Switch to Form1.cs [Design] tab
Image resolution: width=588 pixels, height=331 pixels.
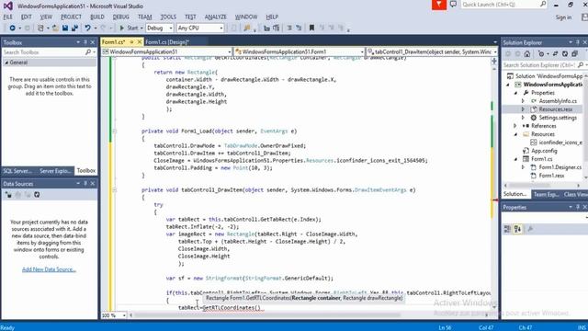(167, 42)
